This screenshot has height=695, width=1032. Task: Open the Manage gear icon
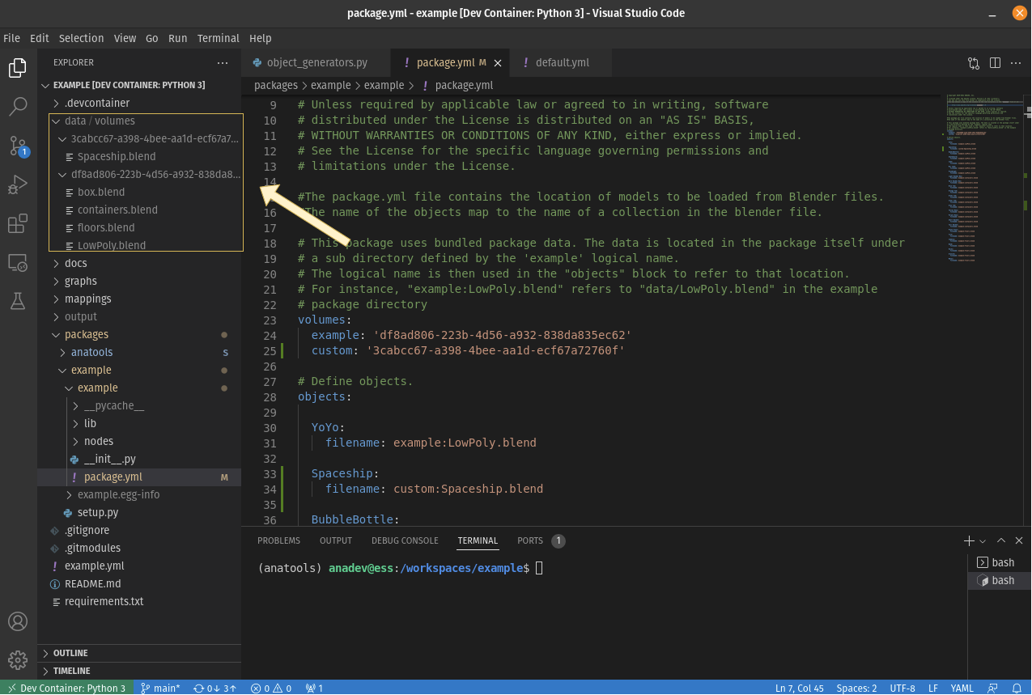coord(18,659)
